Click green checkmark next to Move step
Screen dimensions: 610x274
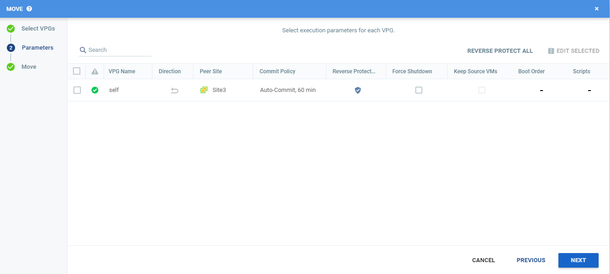click(x=11, y=67)
